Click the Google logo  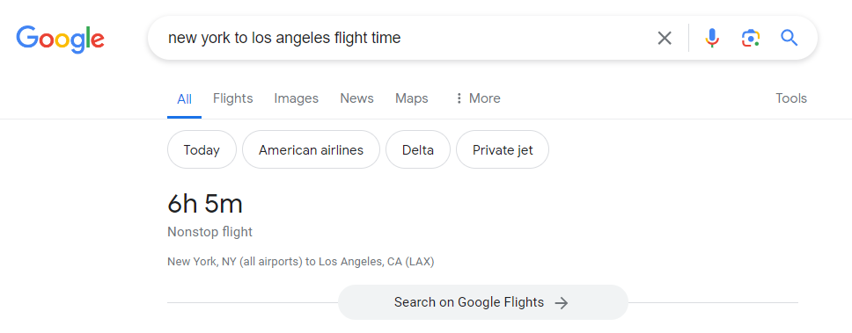pyautogui.click(x=61, y=39)
